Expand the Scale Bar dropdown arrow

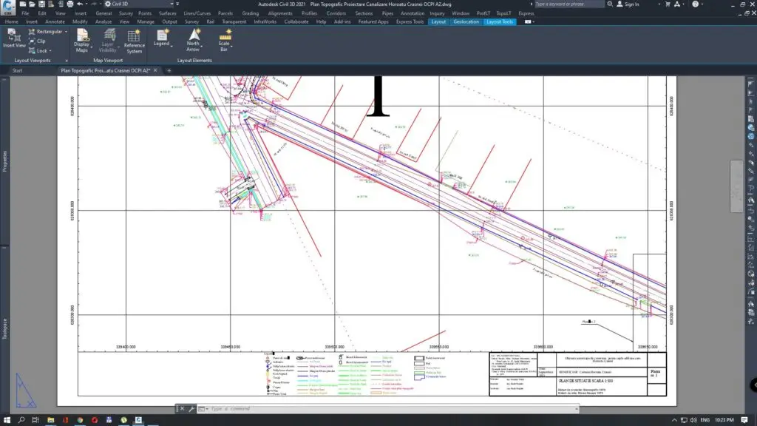(231, 47)
